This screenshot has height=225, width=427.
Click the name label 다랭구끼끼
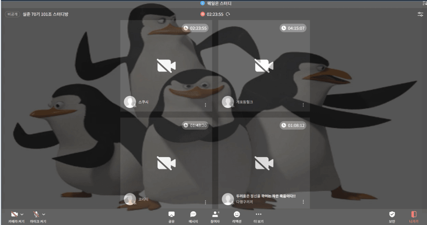point(245,202)
